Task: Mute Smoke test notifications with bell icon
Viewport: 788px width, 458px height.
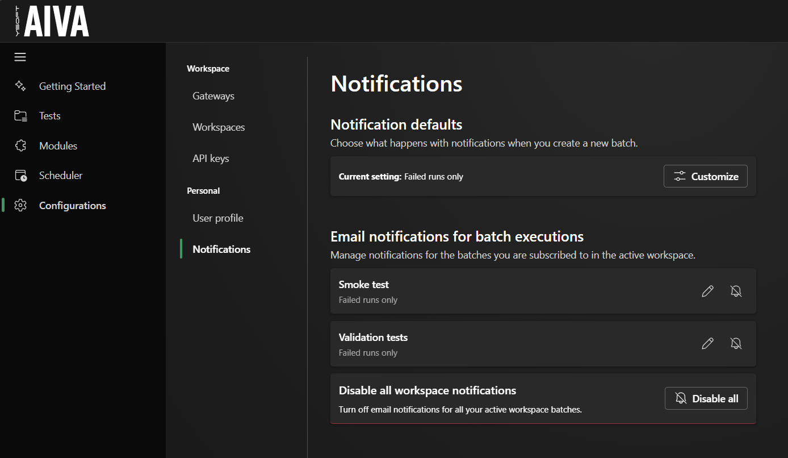Action: [736, 292]
